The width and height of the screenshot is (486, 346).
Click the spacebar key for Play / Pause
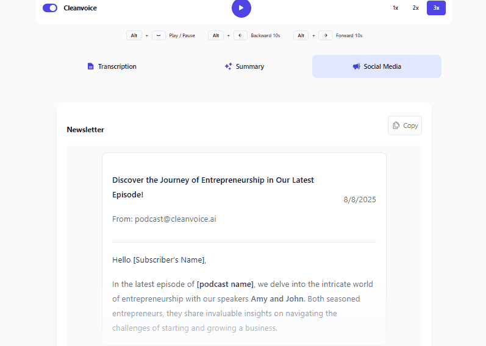click(159, 35)
